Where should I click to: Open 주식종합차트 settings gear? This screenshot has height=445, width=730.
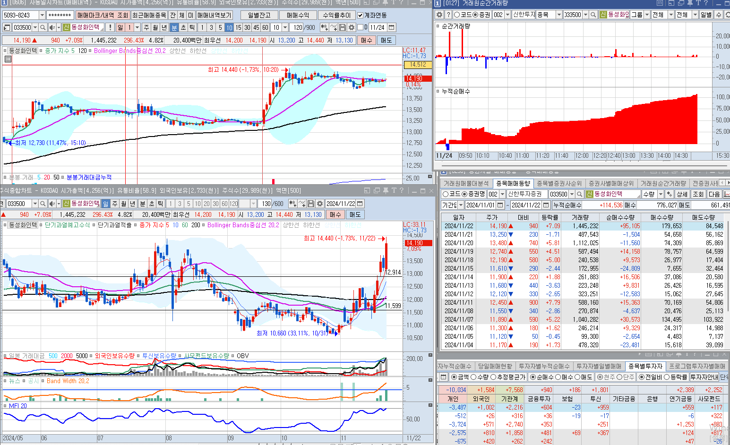point(320,204)
